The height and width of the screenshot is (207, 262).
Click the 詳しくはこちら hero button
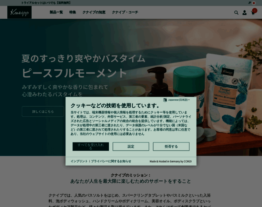coord(43,111)
